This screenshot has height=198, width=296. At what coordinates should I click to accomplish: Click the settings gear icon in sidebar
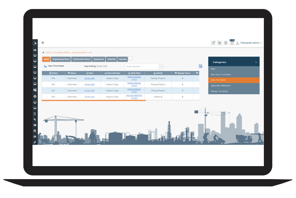[x=35, y=96]
